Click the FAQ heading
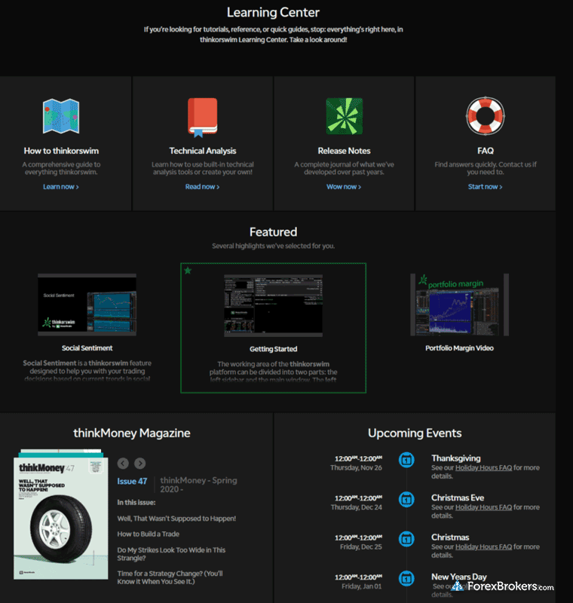This screenshot has width=573, height=603. (486, 151)
